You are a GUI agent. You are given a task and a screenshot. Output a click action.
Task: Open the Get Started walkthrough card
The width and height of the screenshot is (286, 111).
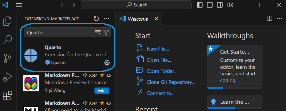pyautogui.click(x=235, y=67)
